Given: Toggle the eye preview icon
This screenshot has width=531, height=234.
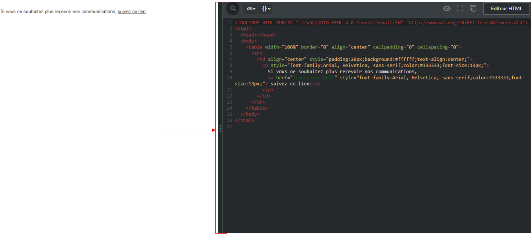Looking at the screenshot, I should coord(447,8).
